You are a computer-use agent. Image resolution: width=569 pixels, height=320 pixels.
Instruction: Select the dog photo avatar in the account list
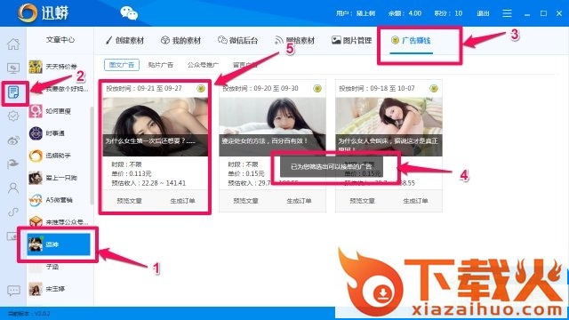tap(36, 178)
